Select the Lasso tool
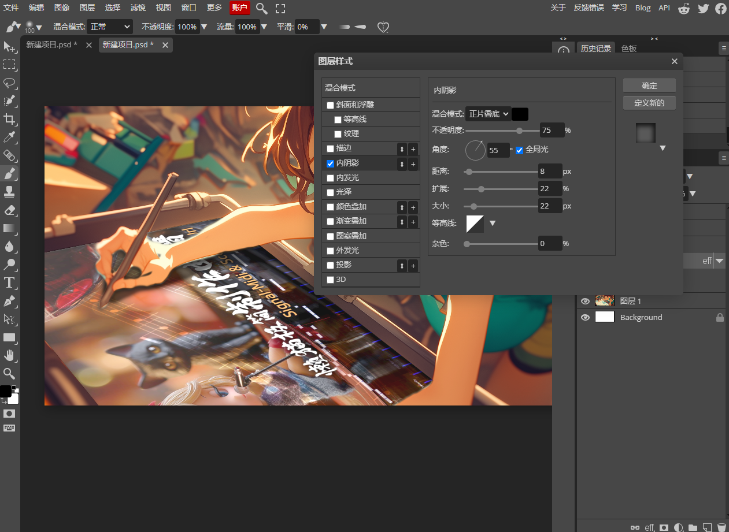The image size is (729, 532). 9,83
